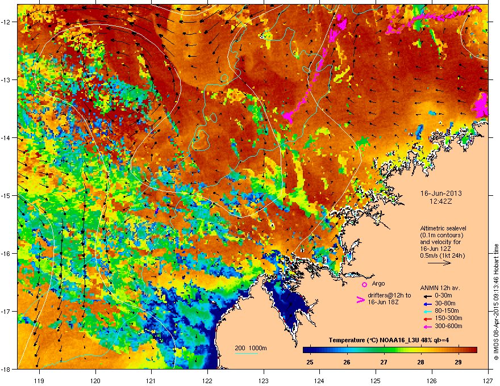The width and height of the screenshot is (500, 386).
Task: Click the magenta Argo circle legend marker
Action: point(364,284)
